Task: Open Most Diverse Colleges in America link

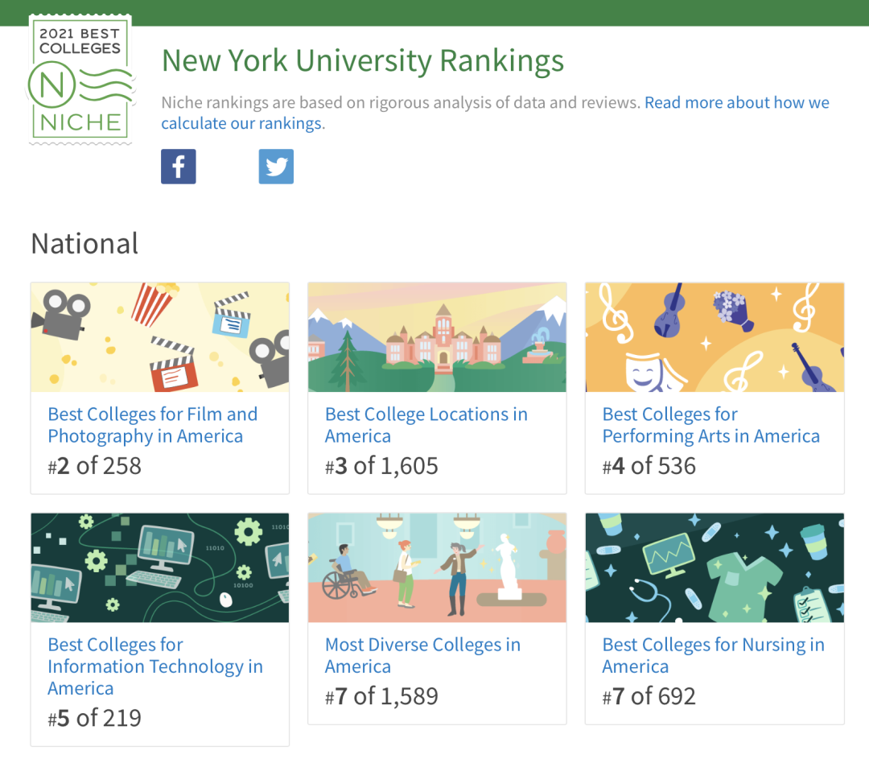Action: [x=422, y=655]
